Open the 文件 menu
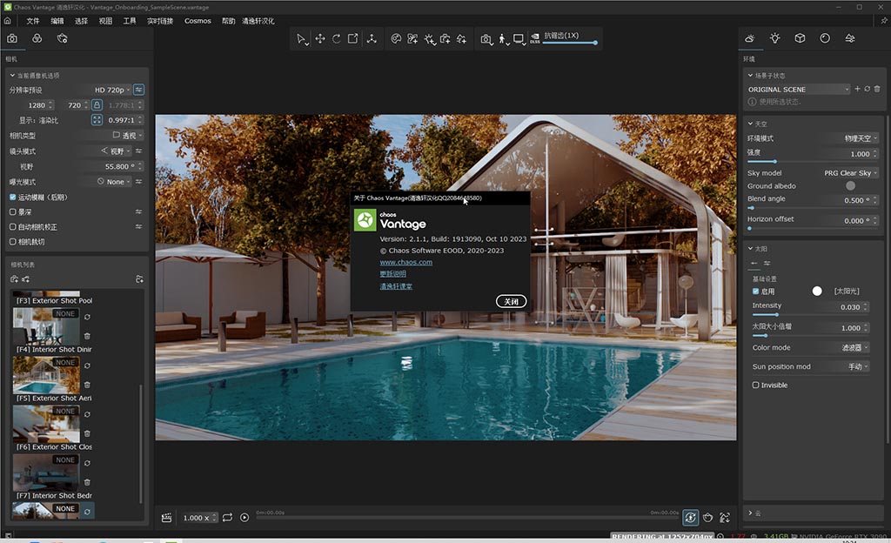The image size is (891, 543). [x=33, y=21]
